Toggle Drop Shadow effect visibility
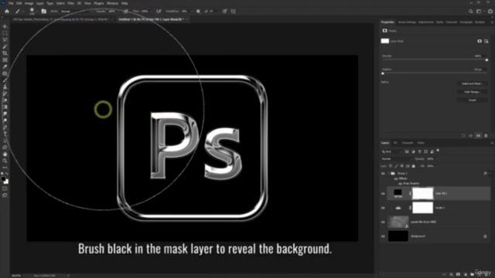 tap(401, 184)
